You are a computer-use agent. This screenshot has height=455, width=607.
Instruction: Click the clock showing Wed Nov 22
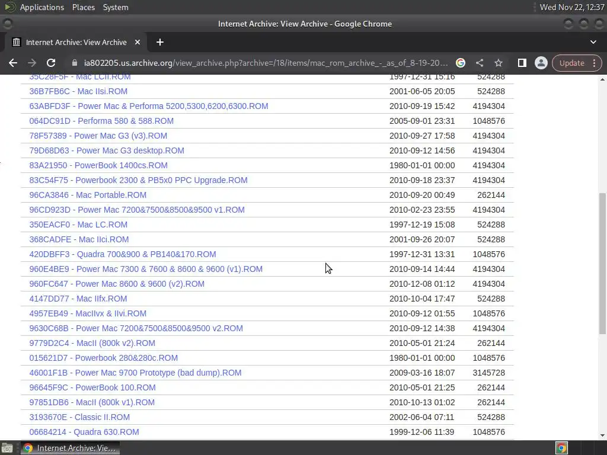point(572,7)
